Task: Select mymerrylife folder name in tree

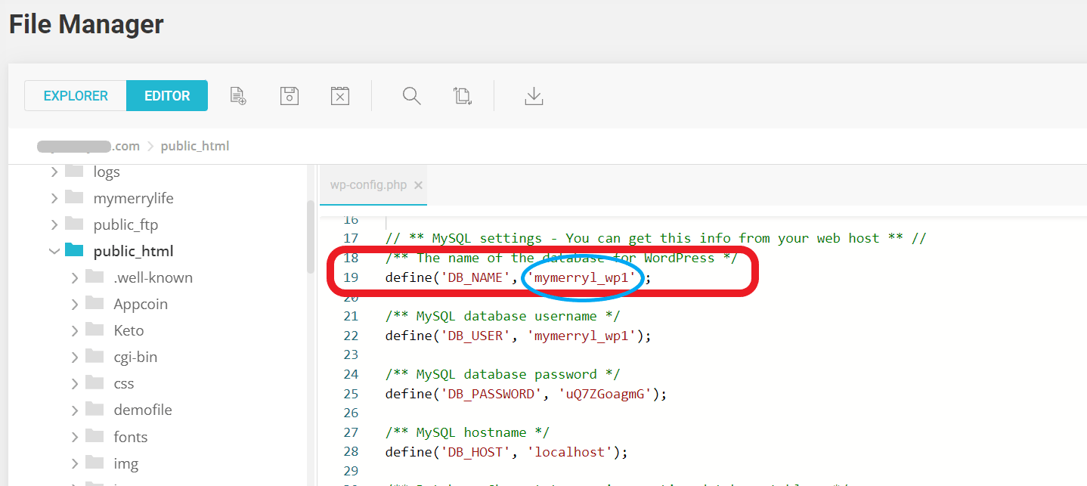Action: pyautogui.click(x=133, y=199)
